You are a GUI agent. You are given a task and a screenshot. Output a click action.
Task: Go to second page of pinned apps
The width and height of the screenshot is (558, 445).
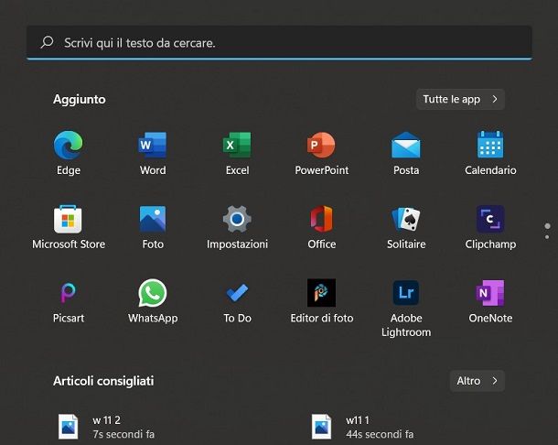pyautogui.click(x=547, y=237)
